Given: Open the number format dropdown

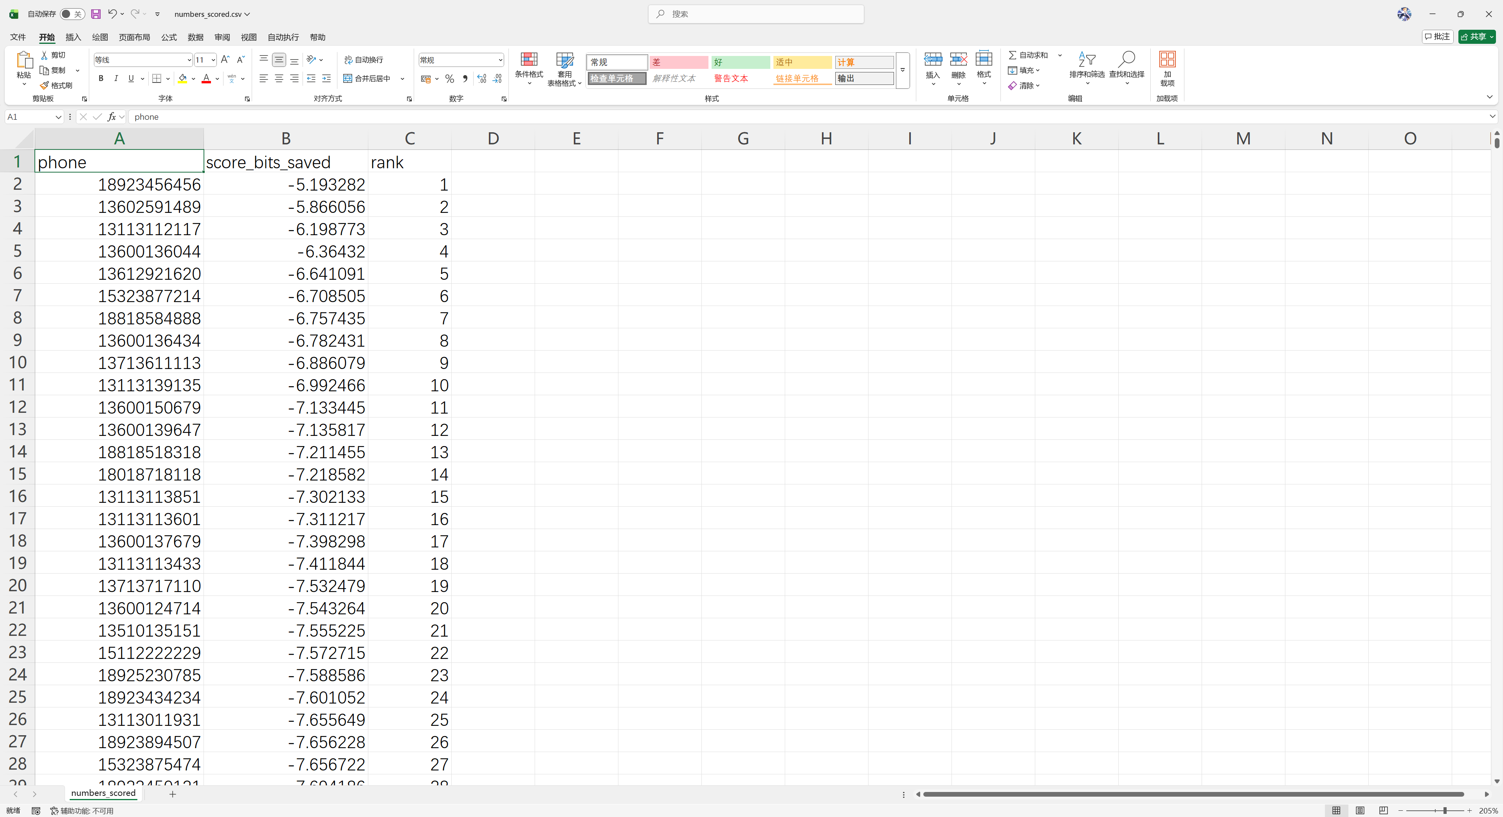Looking at the screenshot, I should pos(500,59).
